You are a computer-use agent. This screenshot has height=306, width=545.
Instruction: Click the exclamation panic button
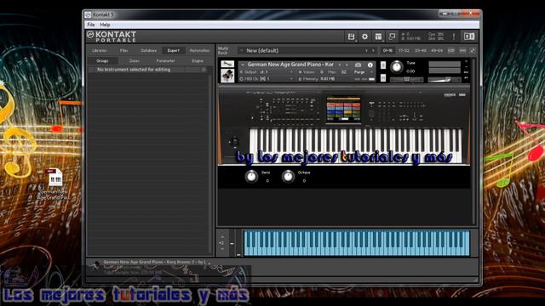[x=454, y=37]
